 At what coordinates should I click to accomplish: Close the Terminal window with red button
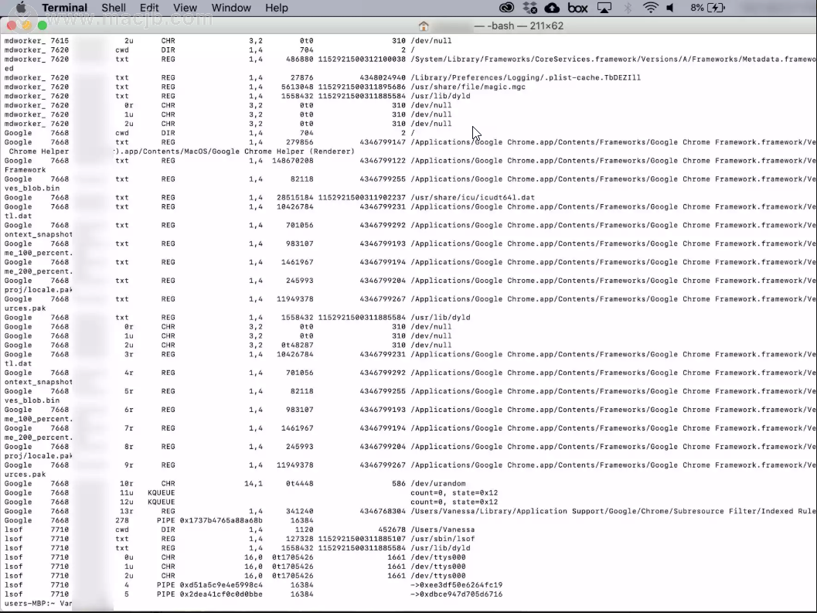(11, 26)
